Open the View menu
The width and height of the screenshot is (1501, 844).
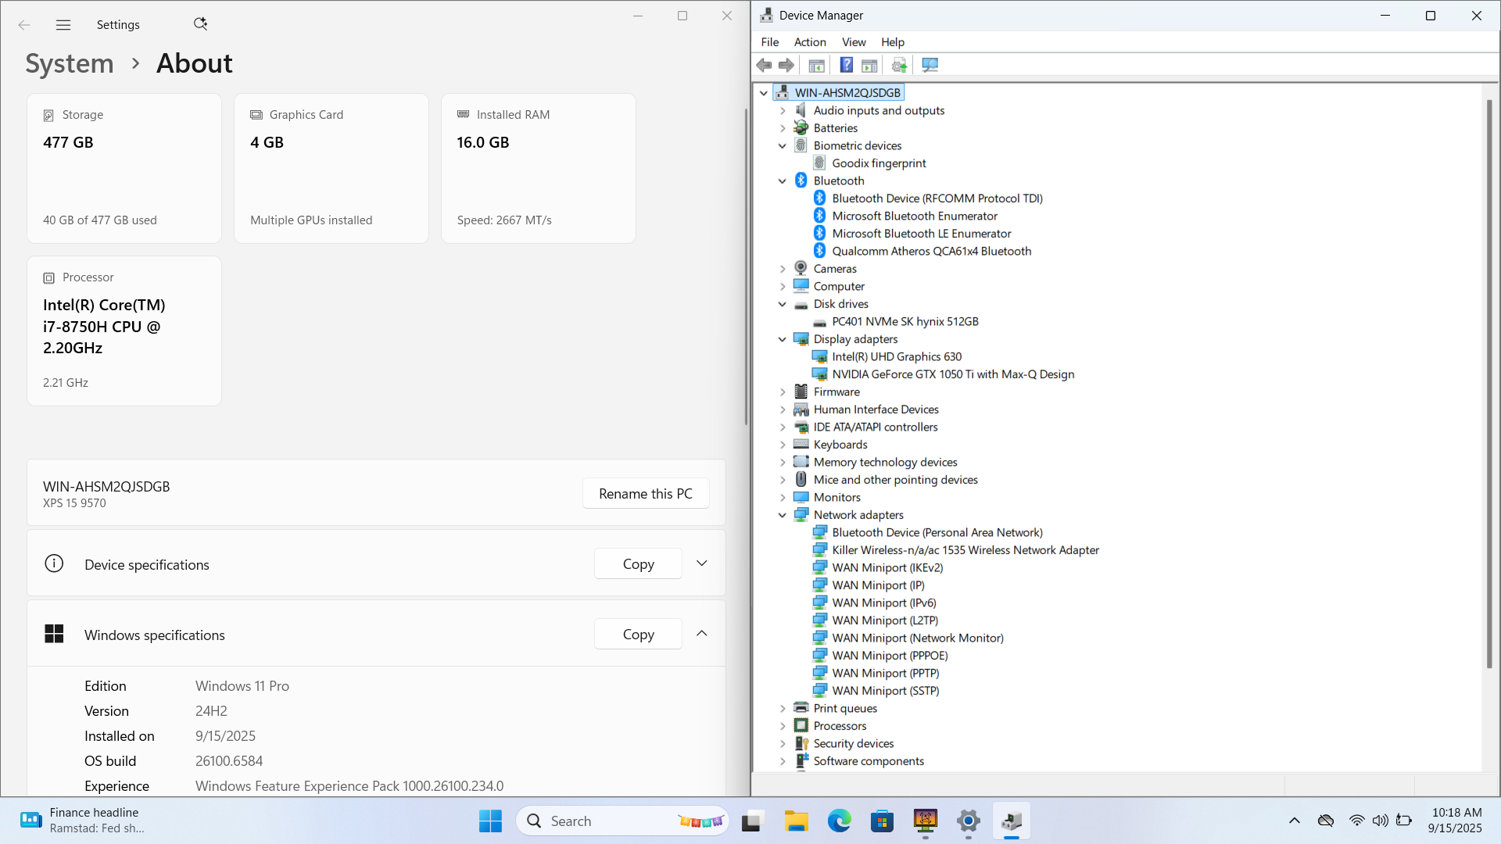(853, 42)
